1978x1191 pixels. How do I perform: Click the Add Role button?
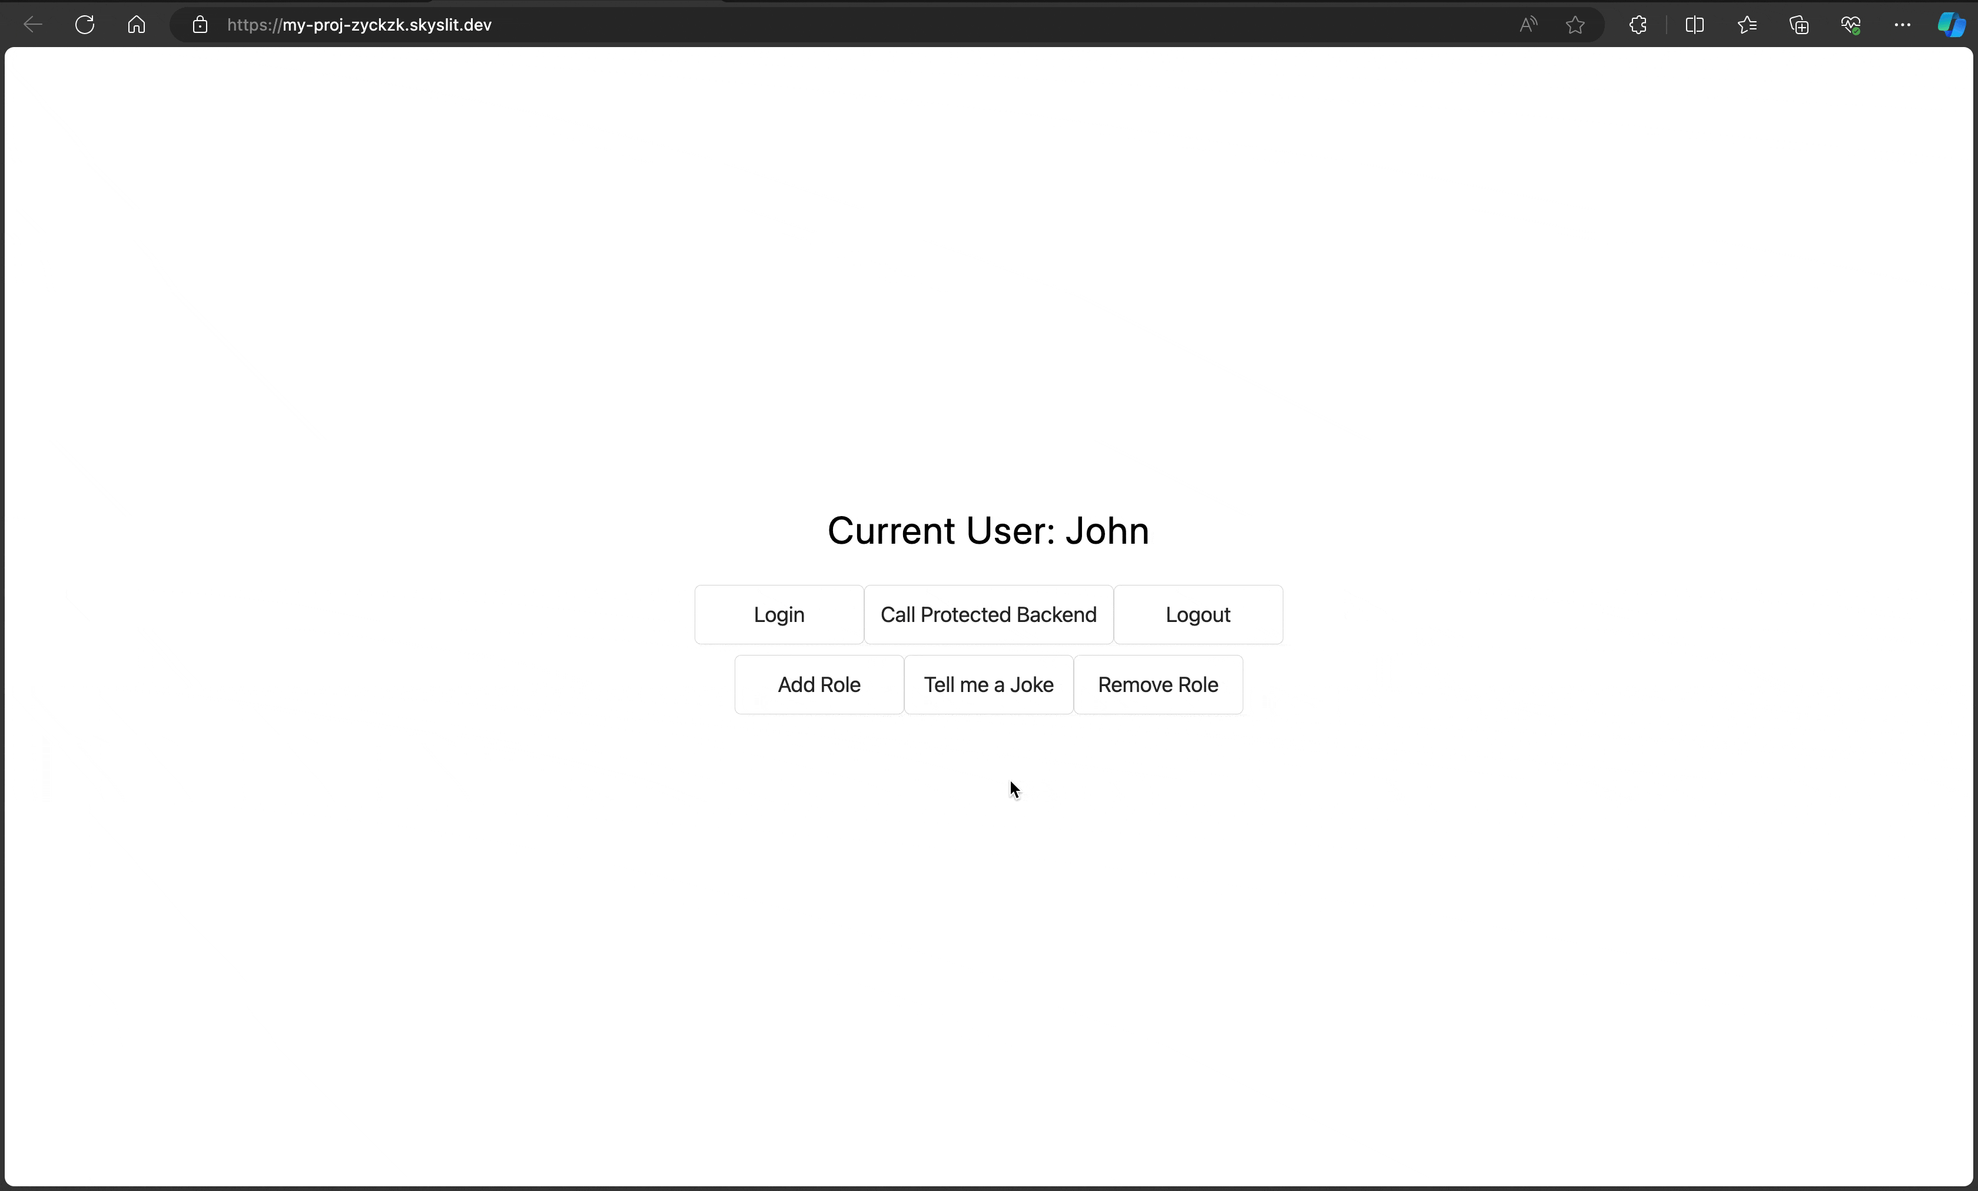[819, 684]
